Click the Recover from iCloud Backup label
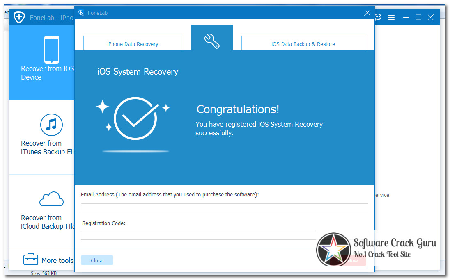Image resolution: width=450 pixels, height=280 pixels. pos(48,222)
